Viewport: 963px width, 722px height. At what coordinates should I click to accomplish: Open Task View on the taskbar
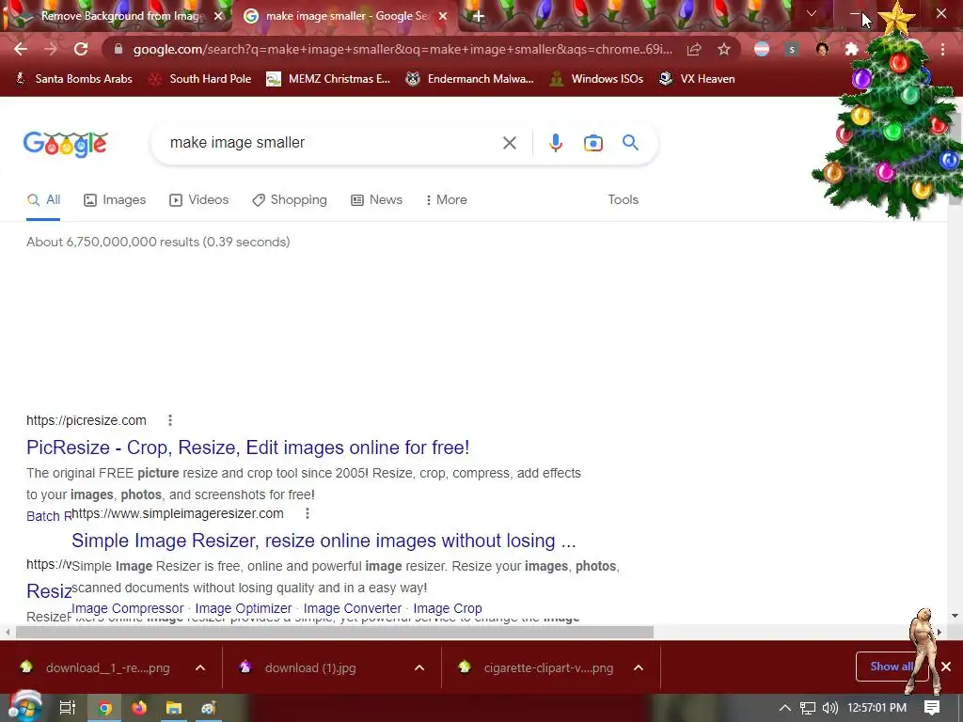click(67, 708)
